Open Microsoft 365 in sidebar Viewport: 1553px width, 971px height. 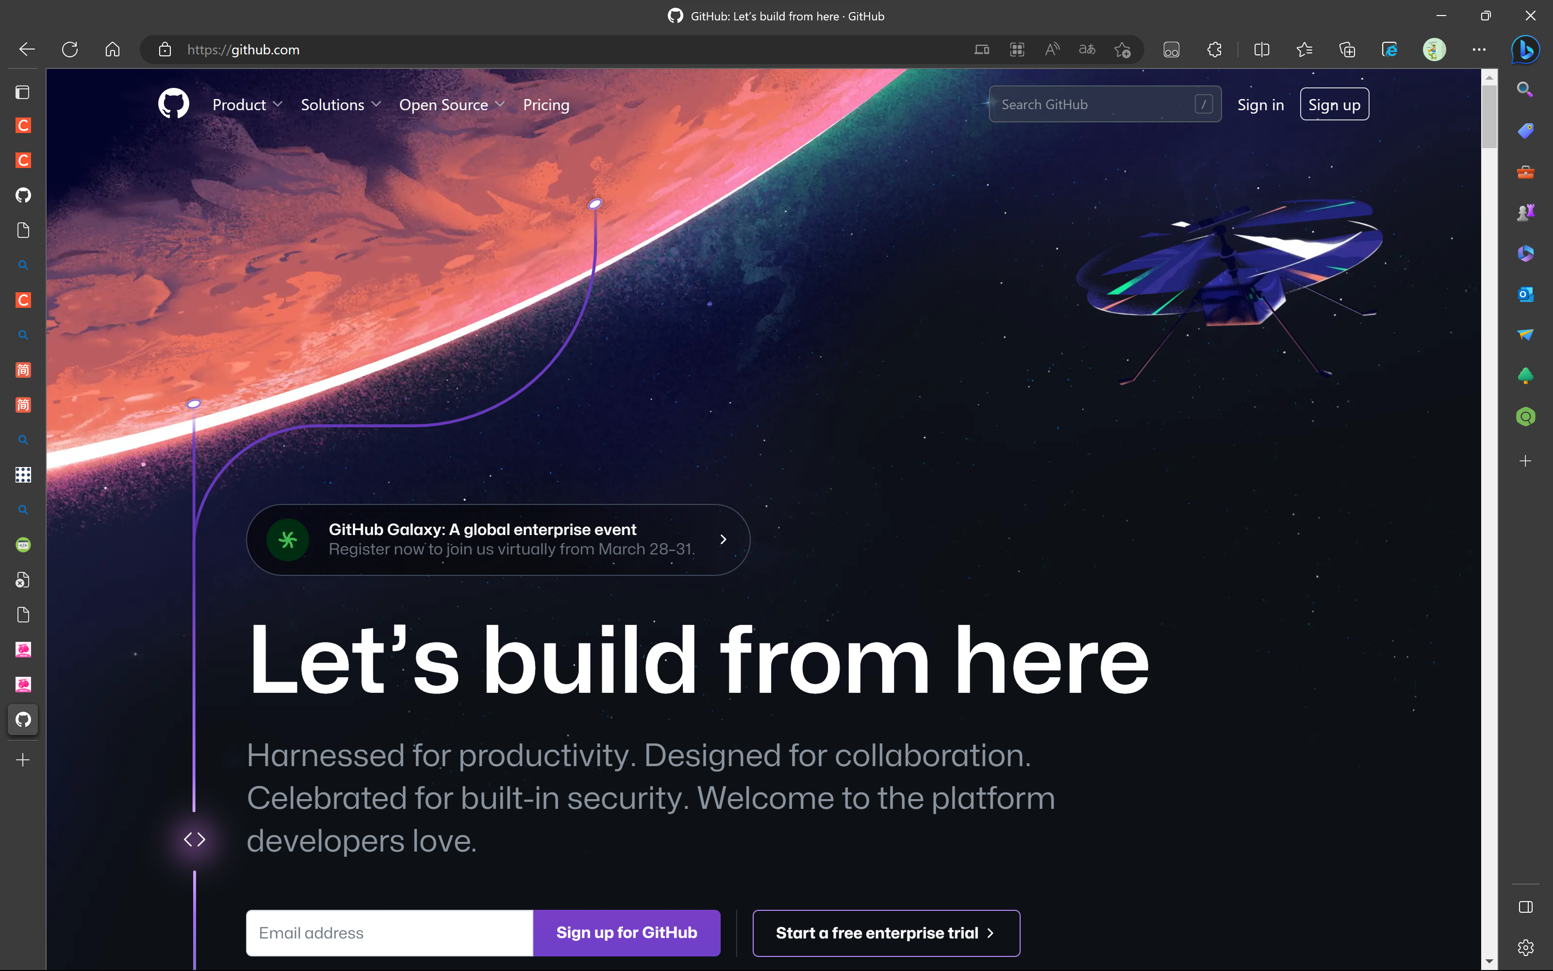point(1525,253)
